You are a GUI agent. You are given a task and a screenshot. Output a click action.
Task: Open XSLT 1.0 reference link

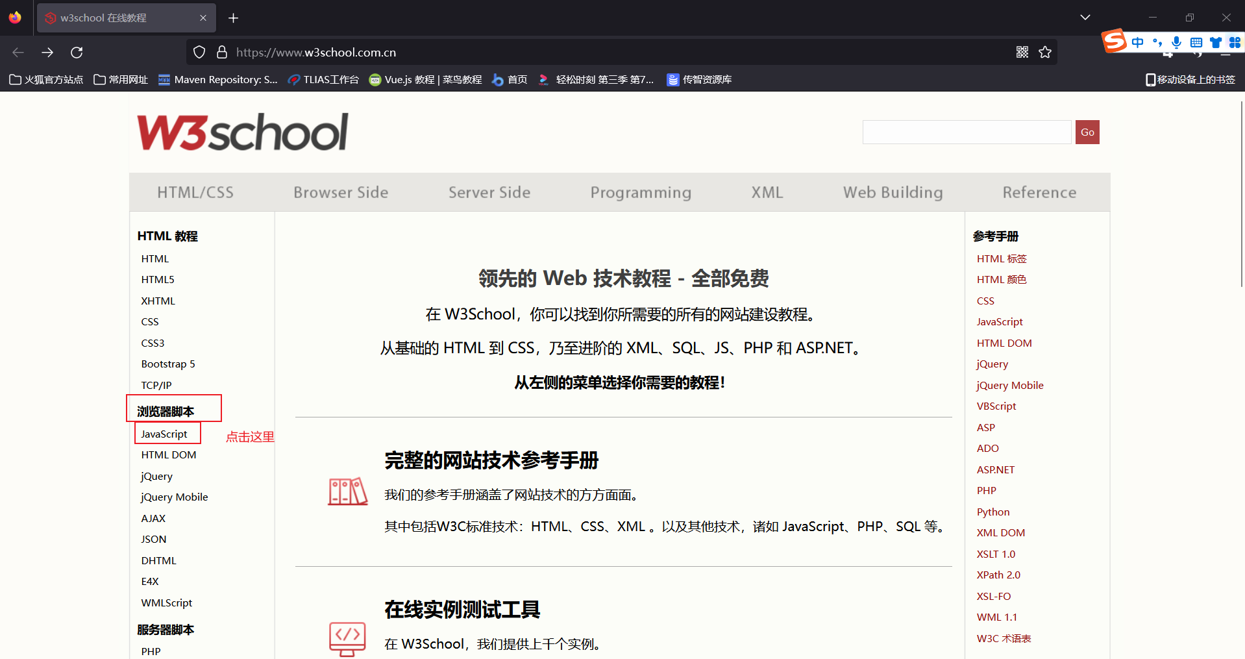996,554
